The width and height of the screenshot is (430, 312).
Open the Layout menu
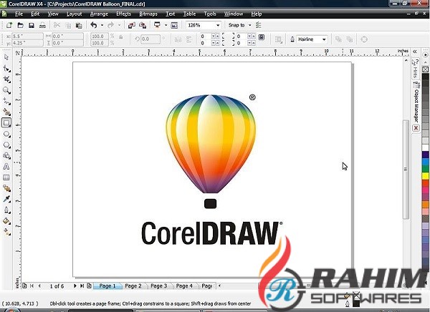pyautogui.click(x=74, y=14)
